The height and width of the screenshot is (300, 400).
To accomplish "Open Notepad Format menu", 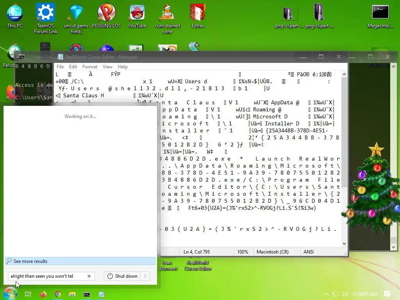I will click(x=90, y=66).
